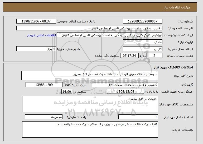Click the توضیحات خریدار text area
Screen dimensions: 203x144
[90, 129]
